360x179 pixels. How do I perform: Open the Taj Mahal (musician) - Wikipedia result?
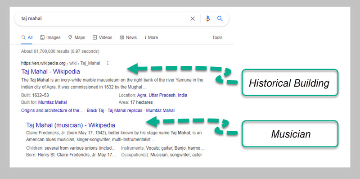71,125
